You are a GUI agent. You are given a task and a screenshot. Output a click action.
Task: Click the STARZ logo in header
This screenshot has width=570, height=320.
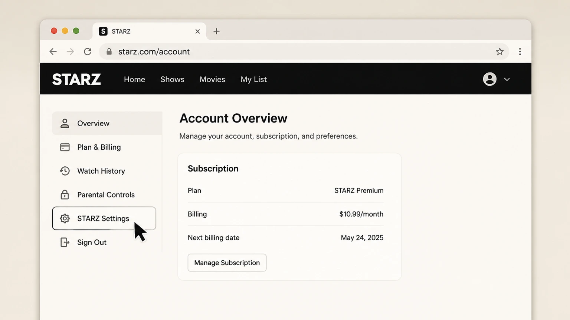point(76,79)
